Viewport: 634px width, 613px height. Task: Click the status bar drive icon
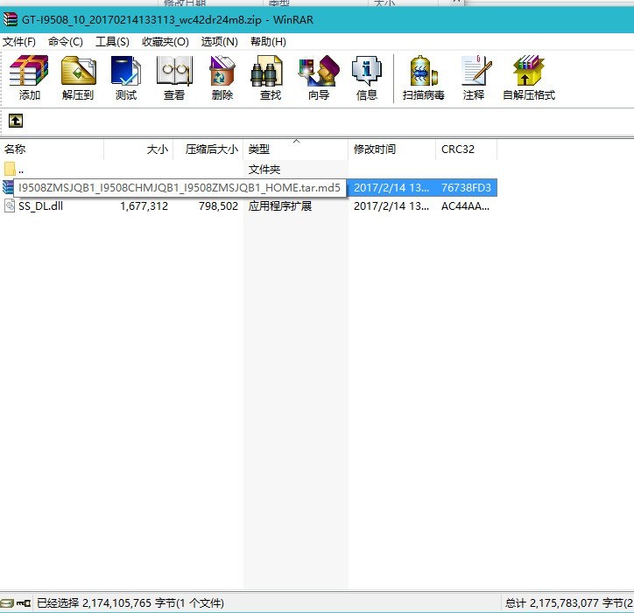[x=7, y=603]
